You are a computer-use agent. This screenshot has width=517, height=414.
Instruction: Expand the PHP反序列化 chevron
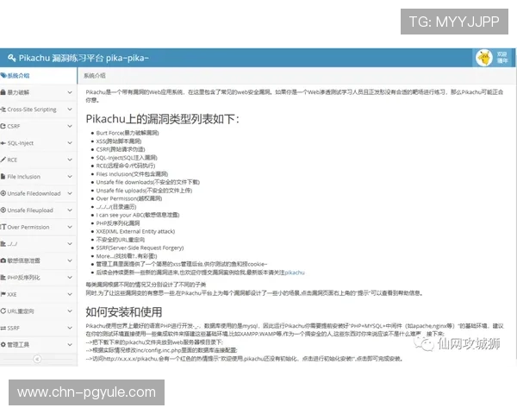70,278
